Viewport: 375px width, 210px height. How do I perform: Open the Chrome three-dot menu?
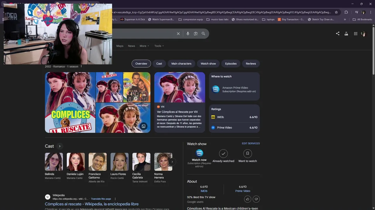click(x=370, y=12)
